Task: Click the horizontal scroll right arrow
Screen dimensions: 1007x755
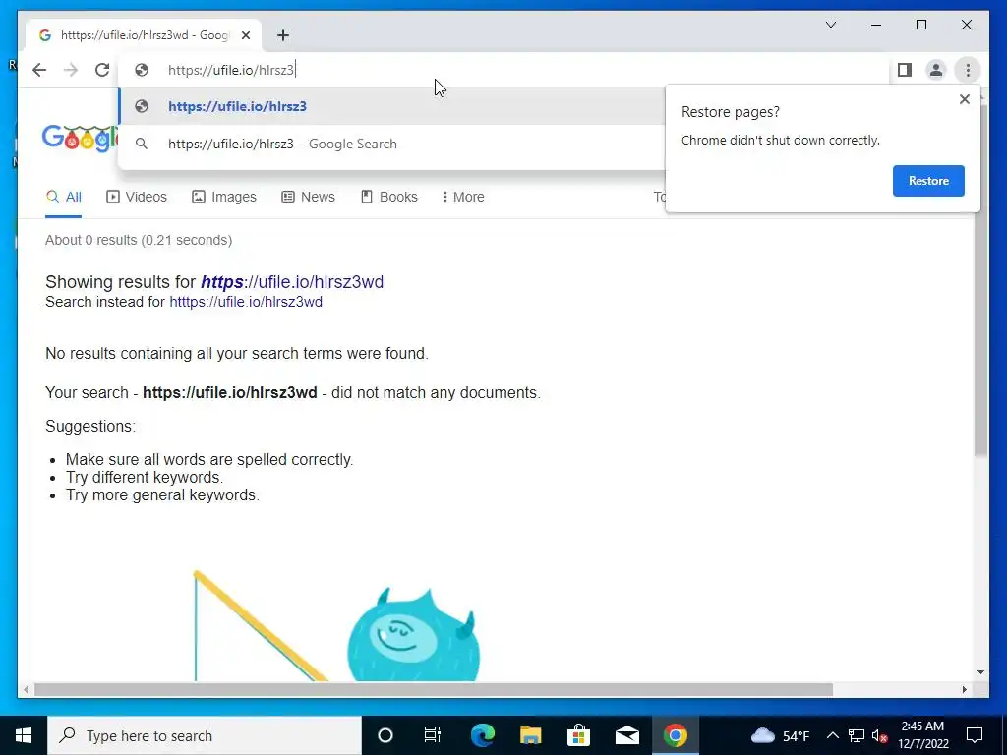Action: 965,689
